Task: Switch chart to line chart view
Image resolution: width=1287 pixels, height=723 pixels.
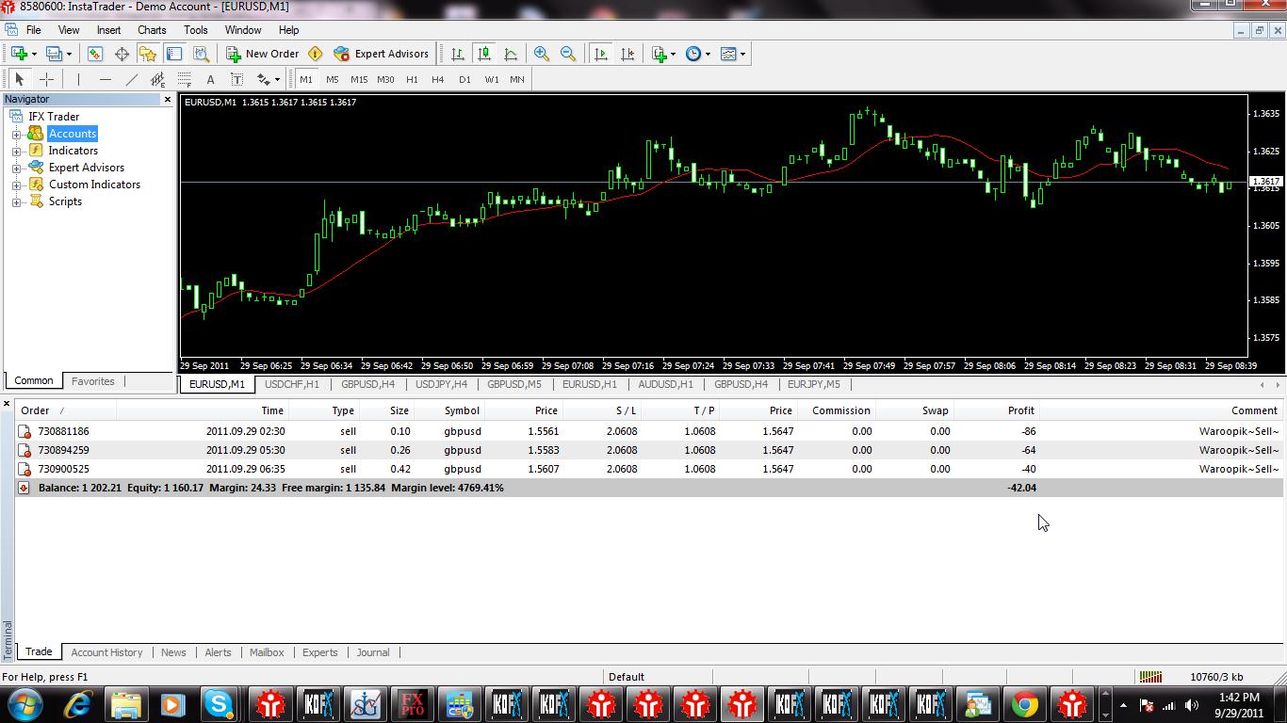Action: click(511, 54)
